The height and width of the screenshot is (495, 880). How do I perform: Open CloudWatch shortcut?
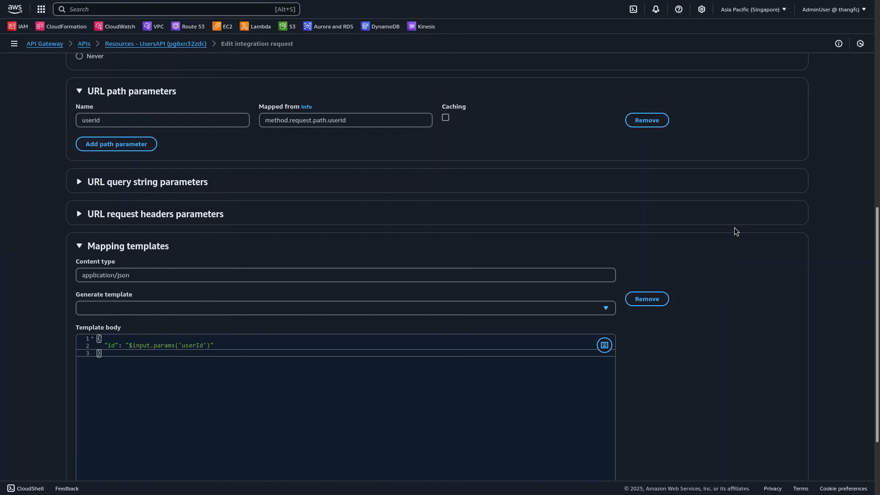coord(115,26)
